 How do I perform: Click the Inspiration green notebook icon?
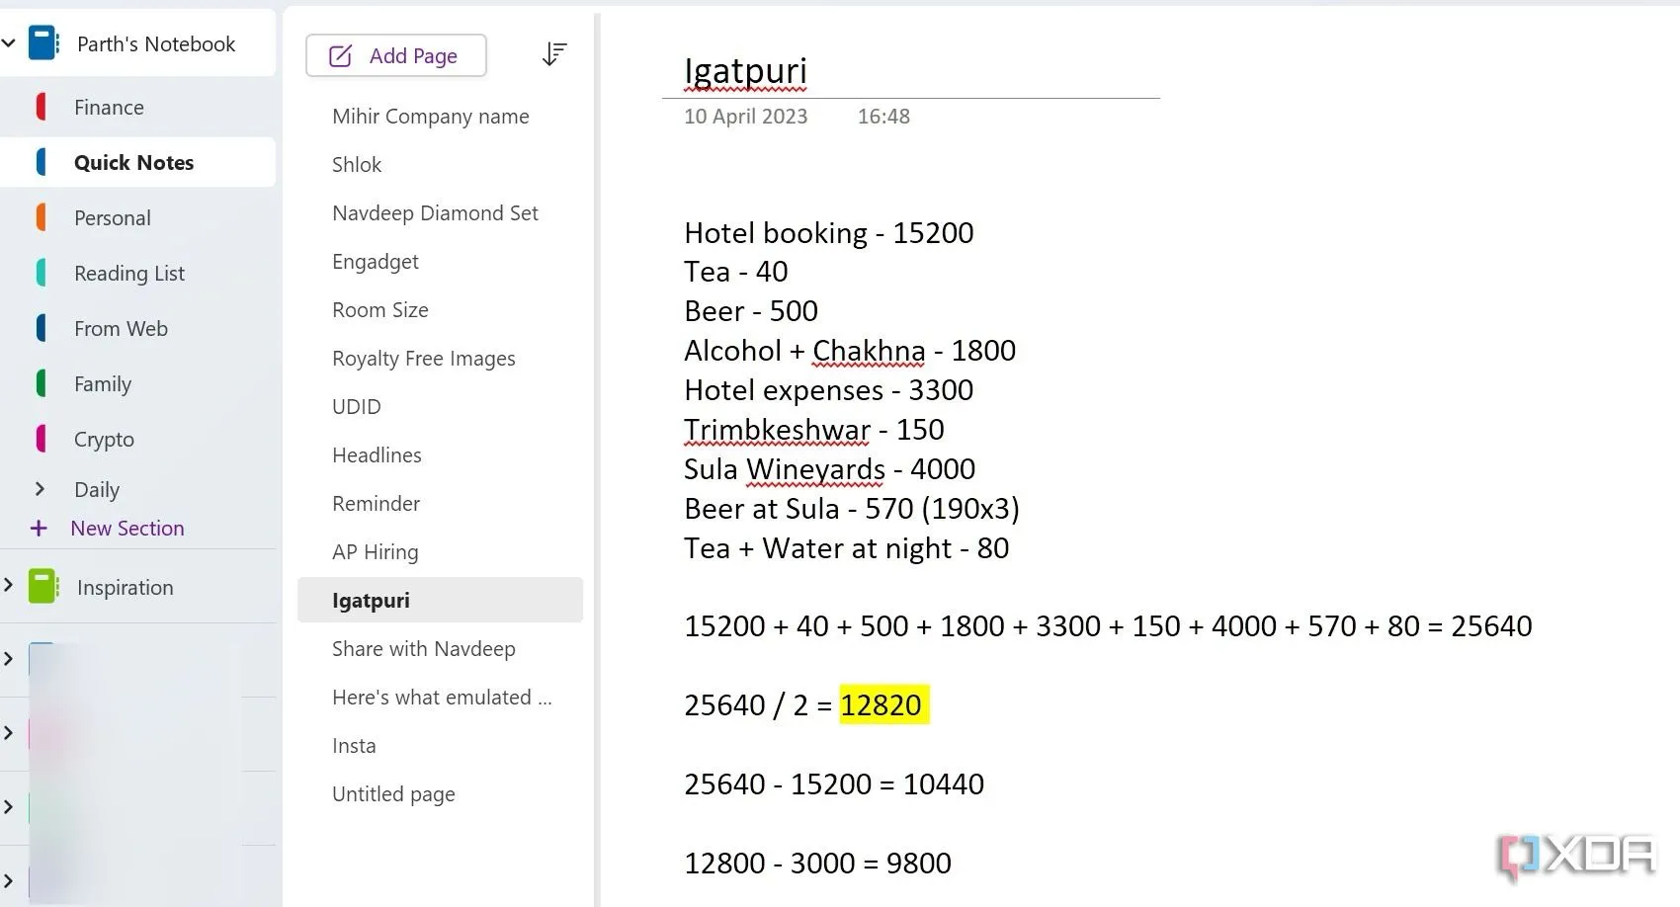[x=44, y=587]
